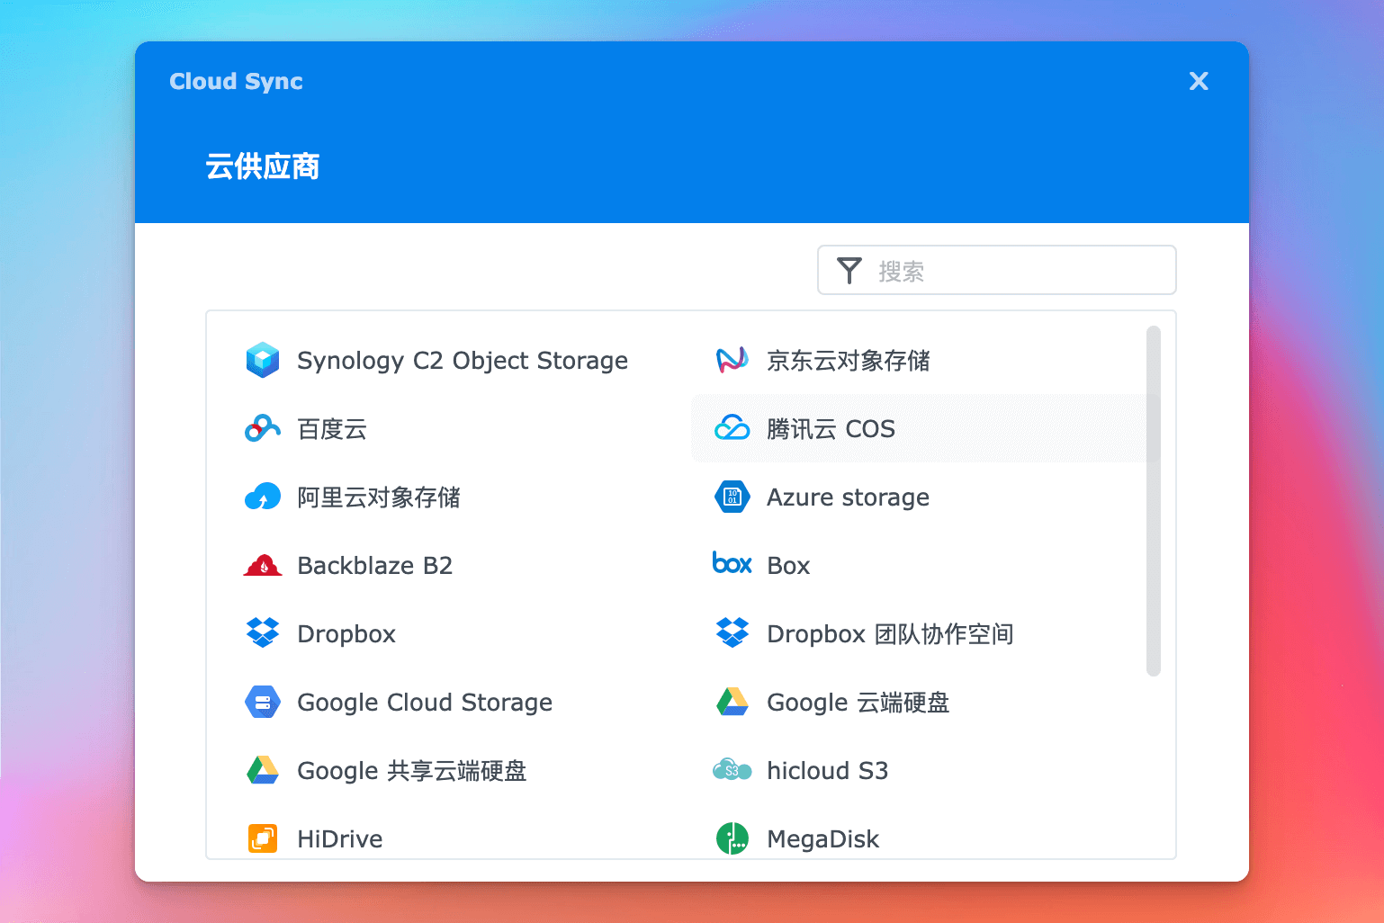Pick the MegaDisk label
Image resolution: width=1384 pixels, height=923 pixels.
[x=822, y=839]
